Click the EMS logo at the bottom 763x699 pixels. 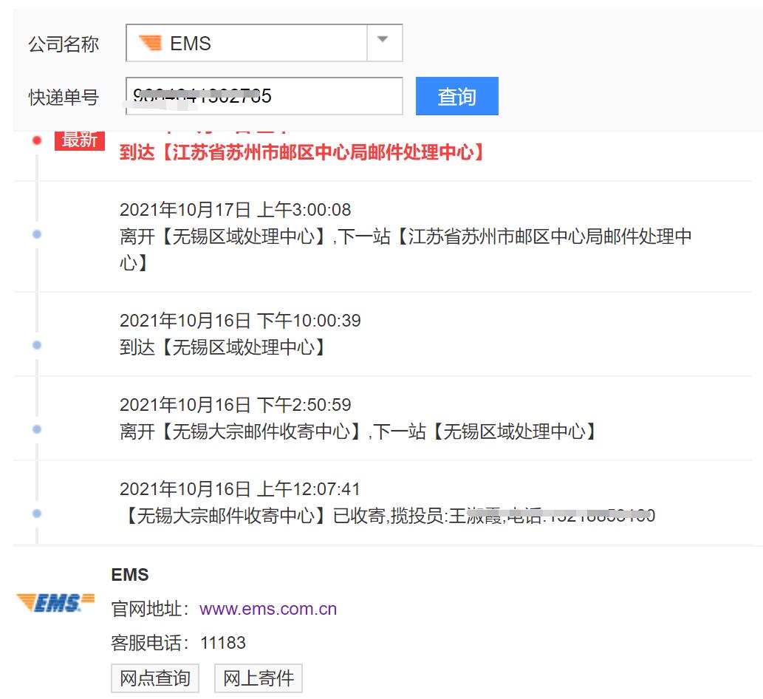(x=53, y=604)
